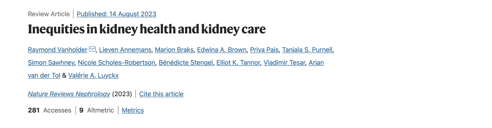Select author Lieven Annemans
This screenshot has height=128, width=492.
125,50
